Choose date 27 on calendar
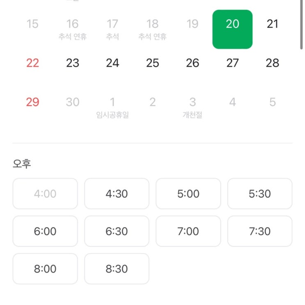This screenshot has width=305, height=305. point(232,63)
